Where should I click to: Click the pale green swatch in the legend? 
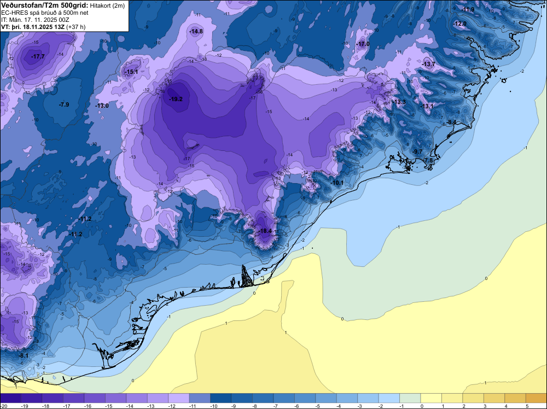tap(410, 398)
